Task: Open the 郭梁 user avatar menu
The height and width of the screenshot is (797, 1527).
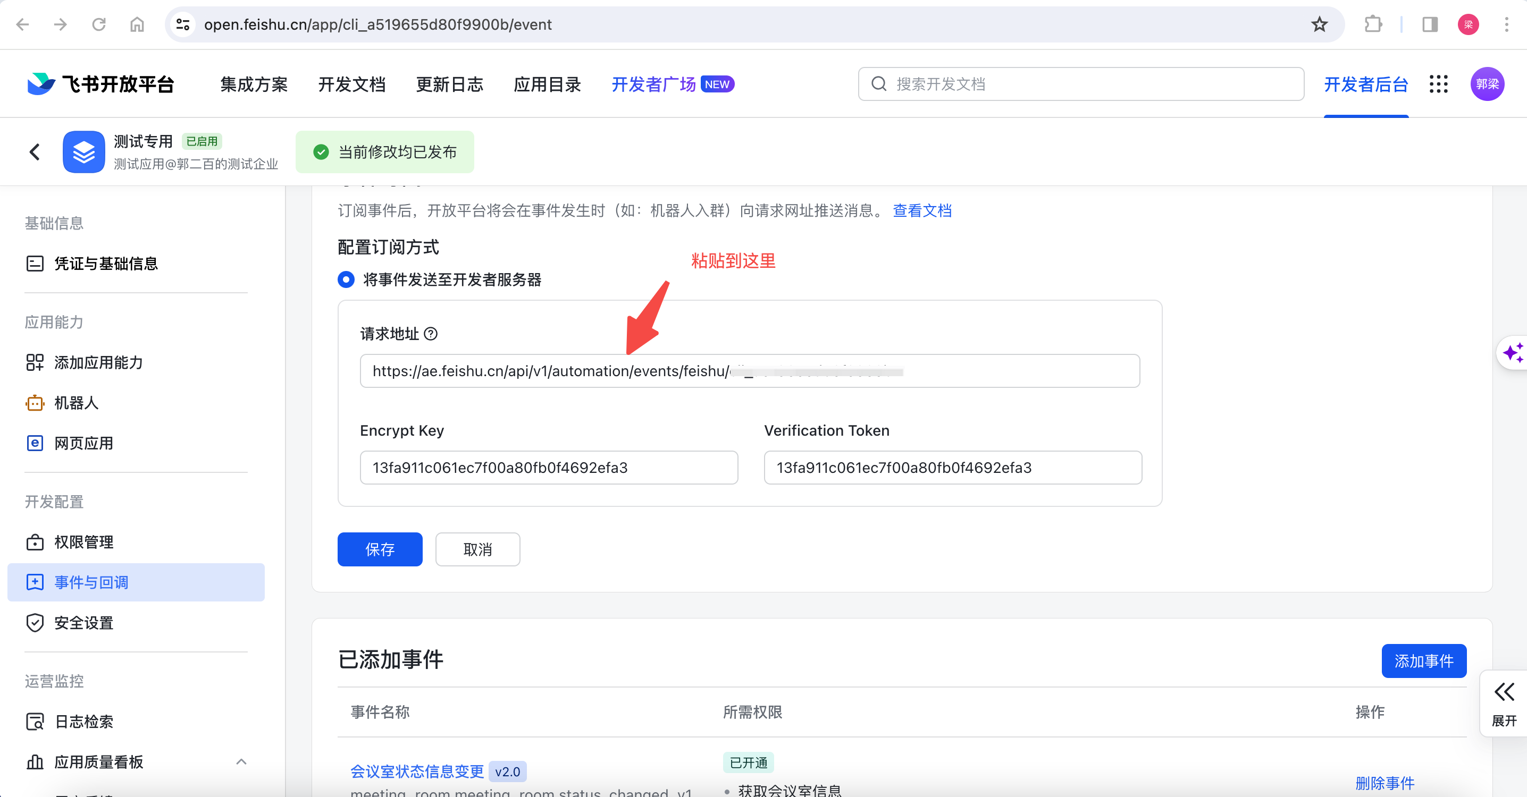Action: tap(1487, 84)
